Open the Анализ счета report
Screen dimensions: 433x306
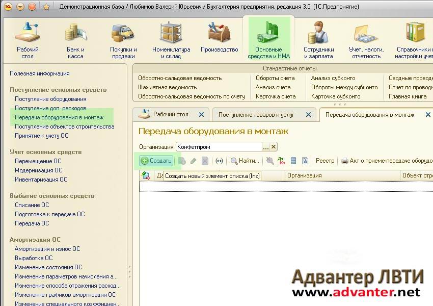273,87
